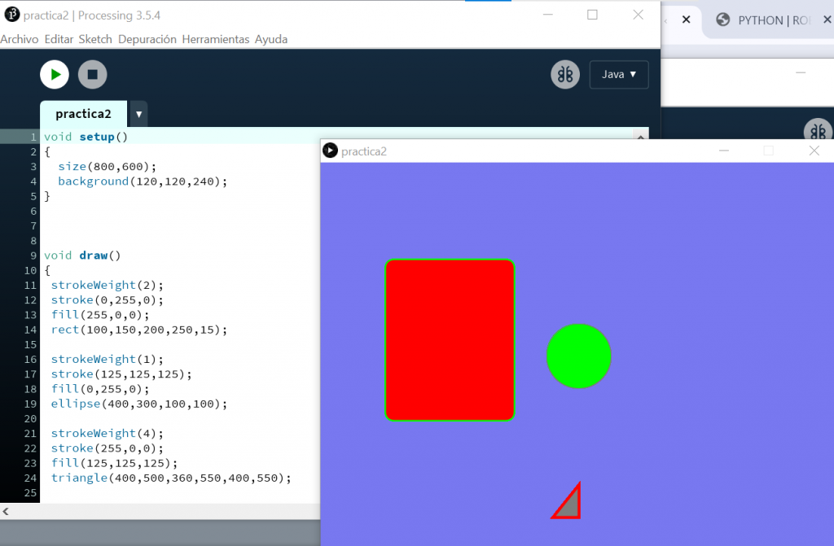
Task: Open the Ayuda menu
Action: tap(271, 39)
